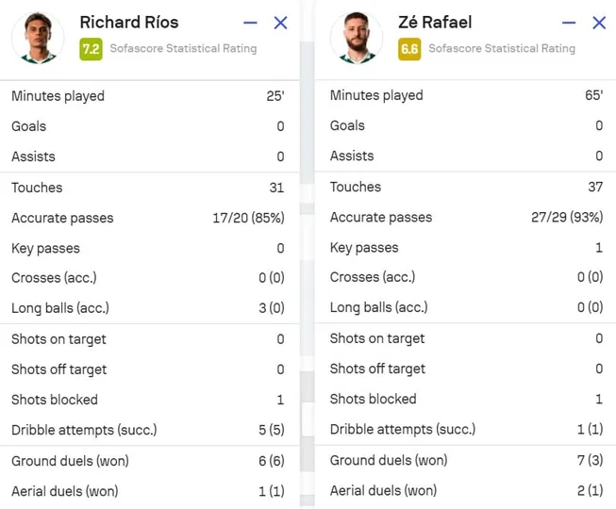This screenshot has width=616, height=509.
Task: Close Zé Rafael stats panel
Action: [599, 23]
